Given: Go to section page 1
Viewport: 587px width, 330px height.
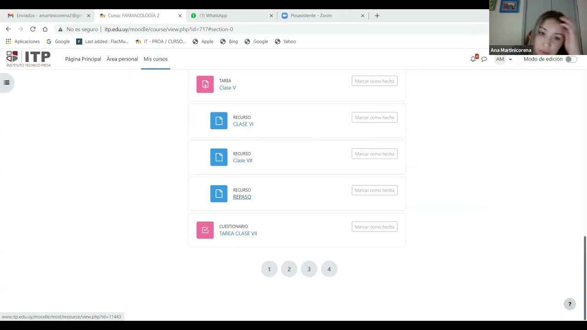Looking at the screenshot, I should tap(269, 269).
